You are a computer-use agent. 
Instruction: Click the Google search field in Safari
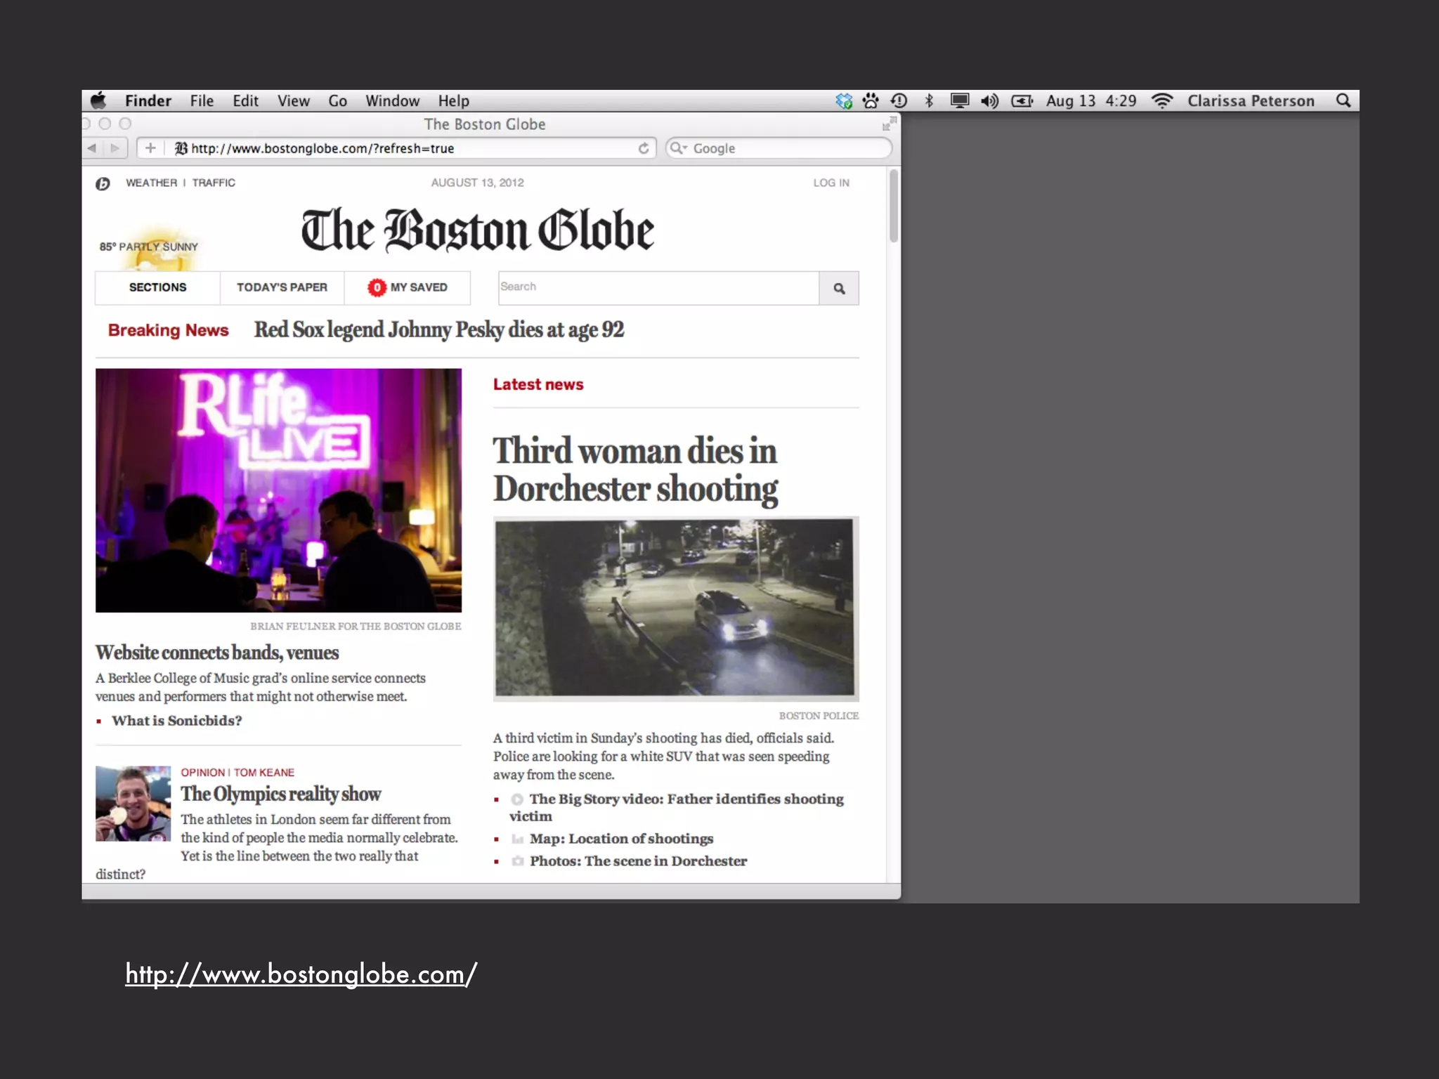(779, 148)
